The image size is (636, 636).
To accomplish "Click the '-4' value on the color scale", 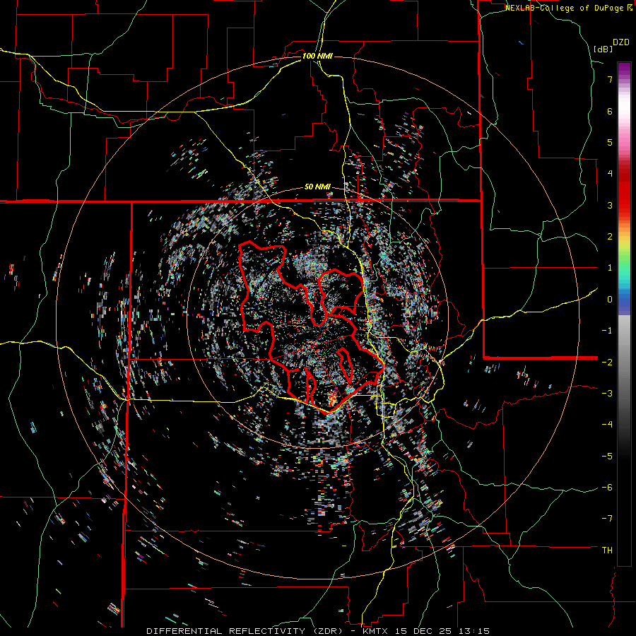I will coord(607,424).
